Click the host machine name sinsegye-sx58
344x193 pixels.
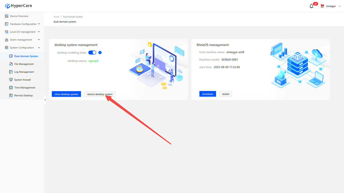coord(235,52)
